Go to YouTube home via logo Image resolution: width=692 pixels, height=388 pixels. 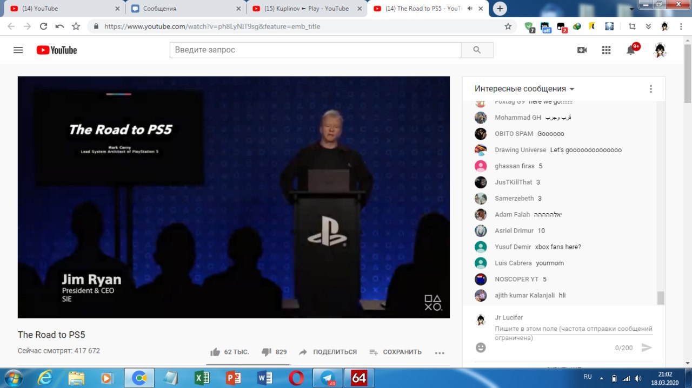coord(57,50)
